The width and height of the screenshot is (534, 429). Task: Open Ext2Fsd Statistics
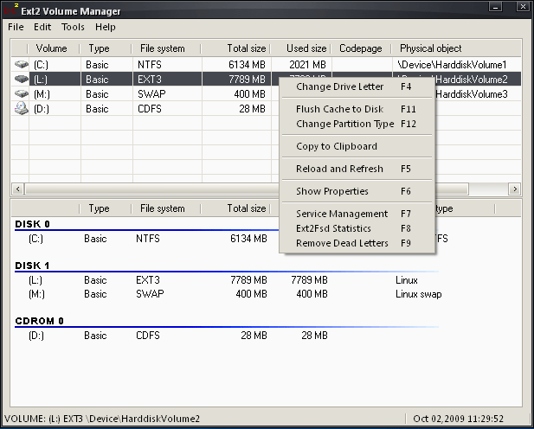coord(357,228)
